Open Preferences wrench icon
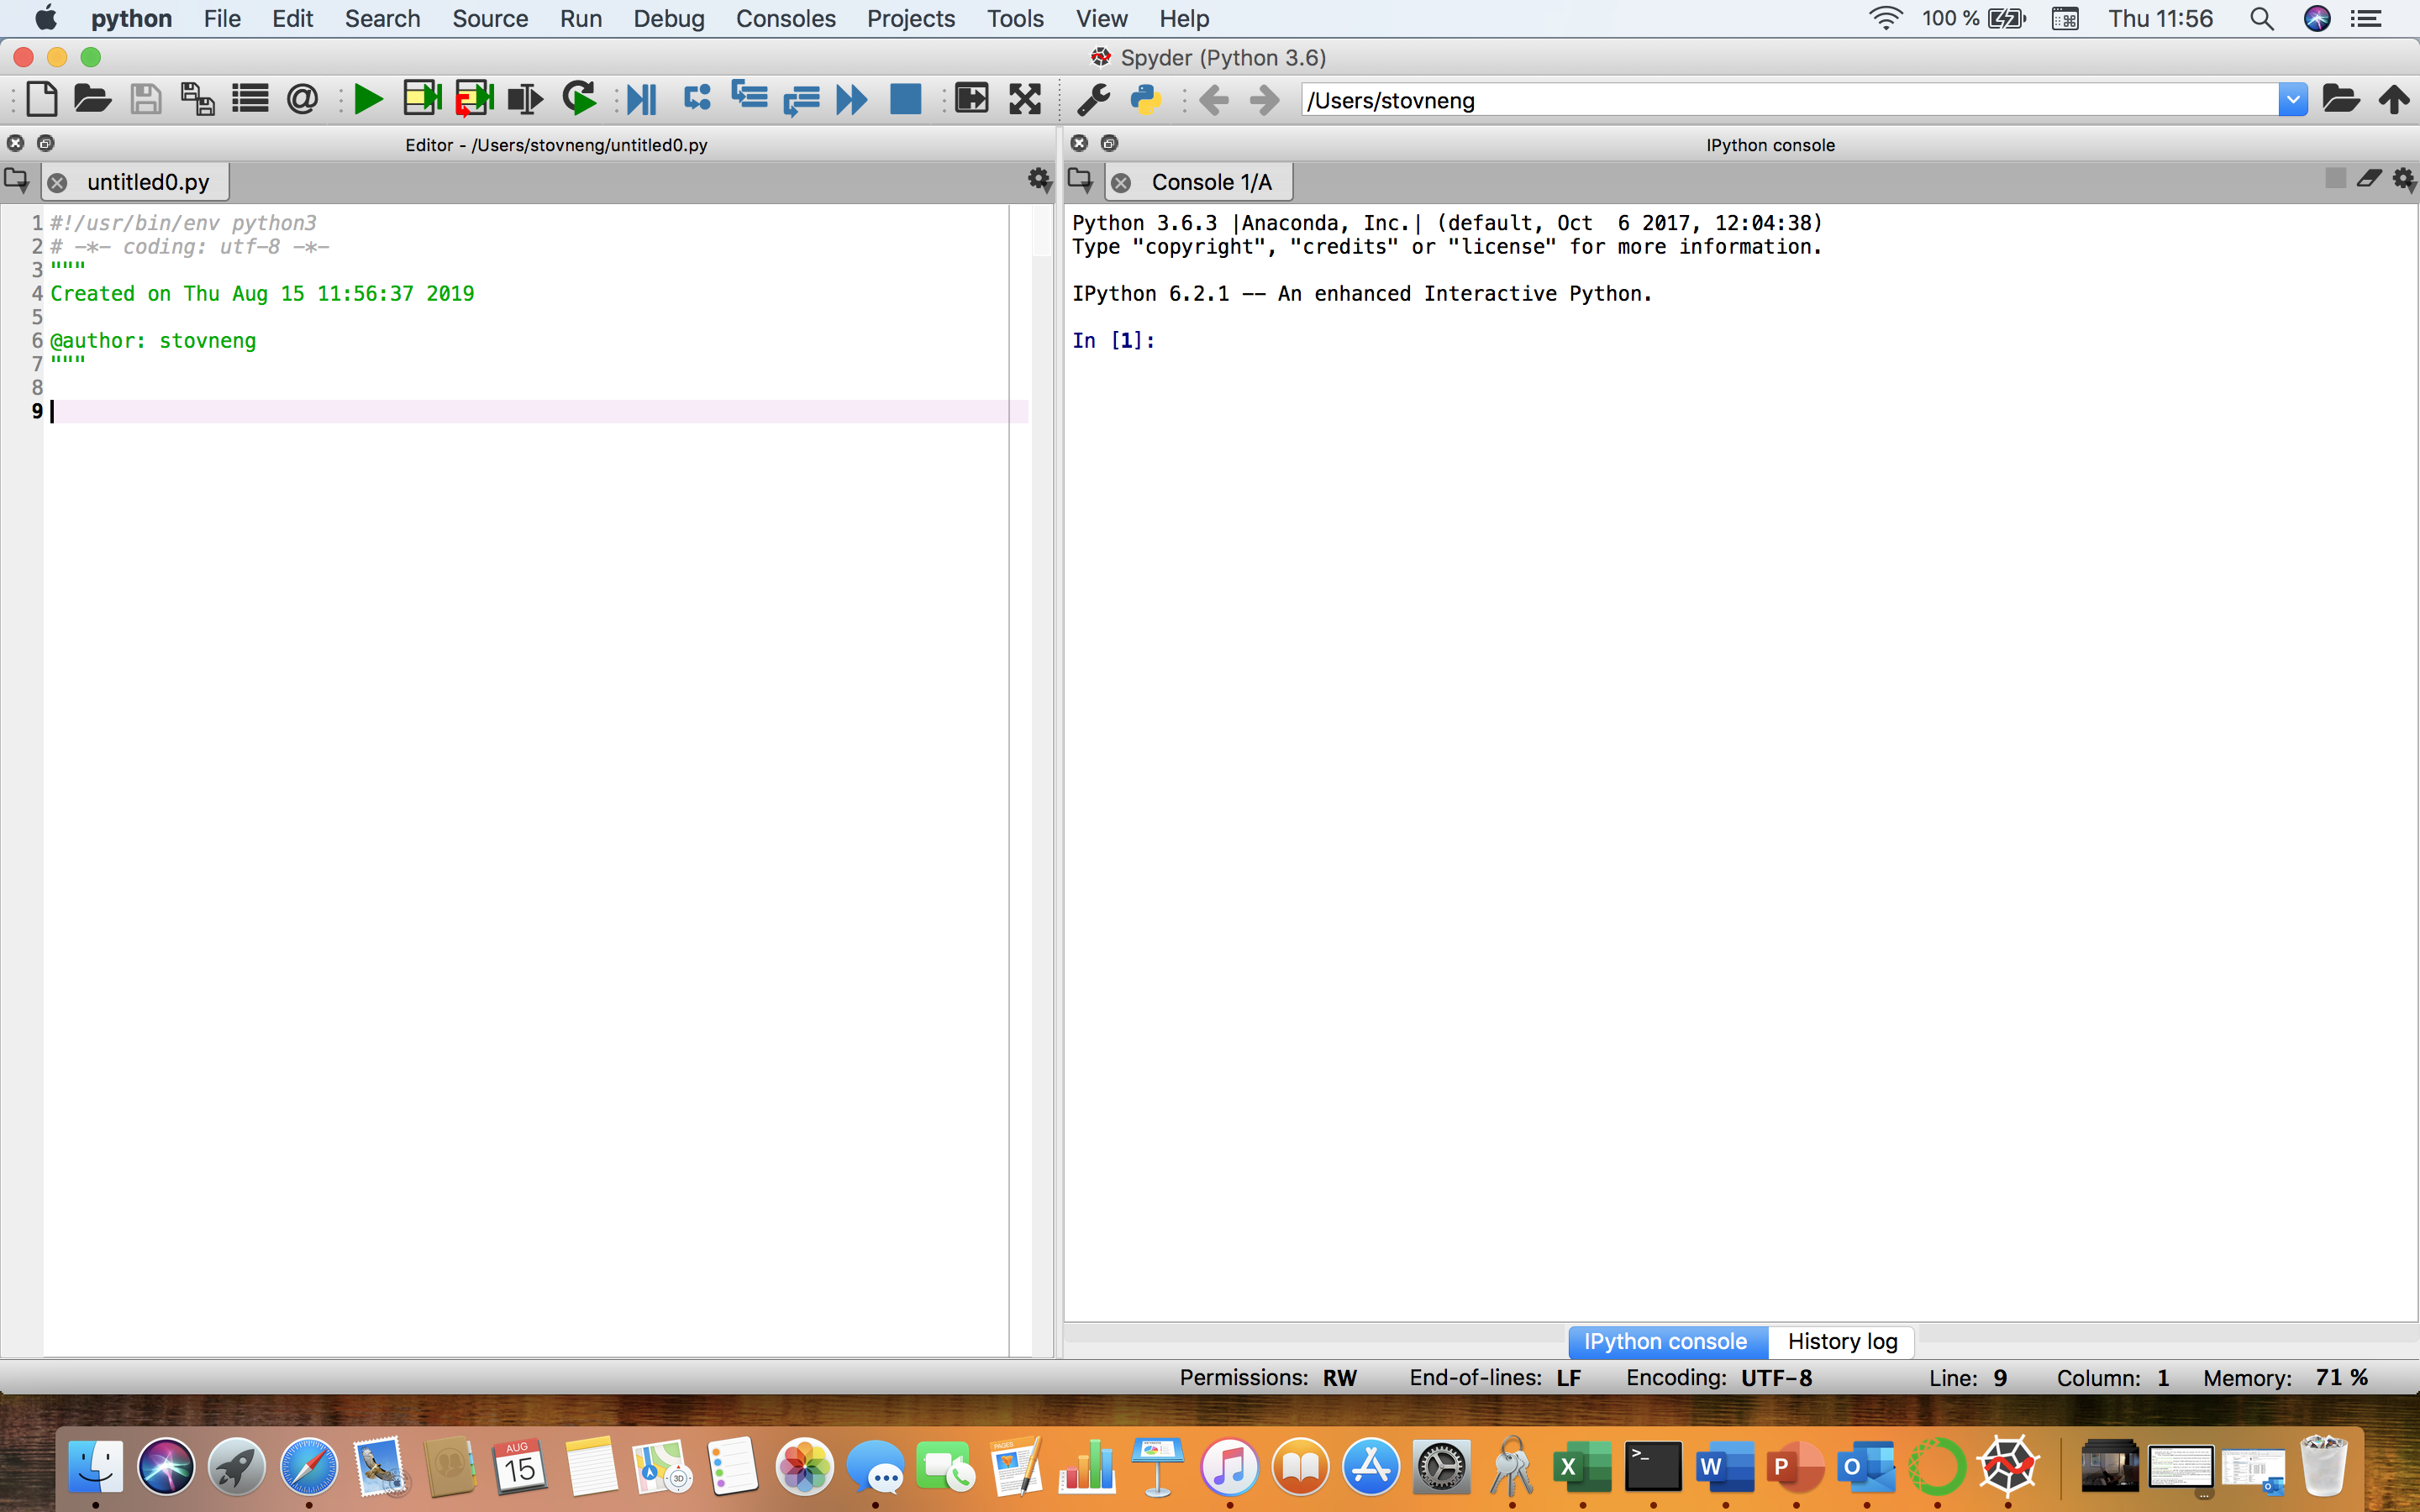This screenshot has width=2420, height=1512. point(1094,99)
